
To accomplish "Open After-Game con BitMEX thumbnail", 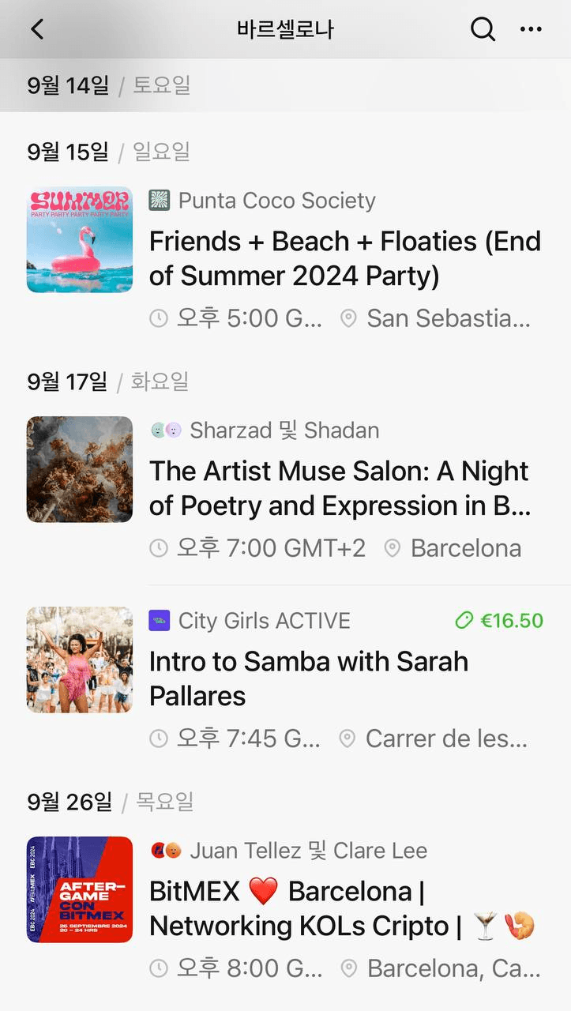I will [x=80, y=889].
